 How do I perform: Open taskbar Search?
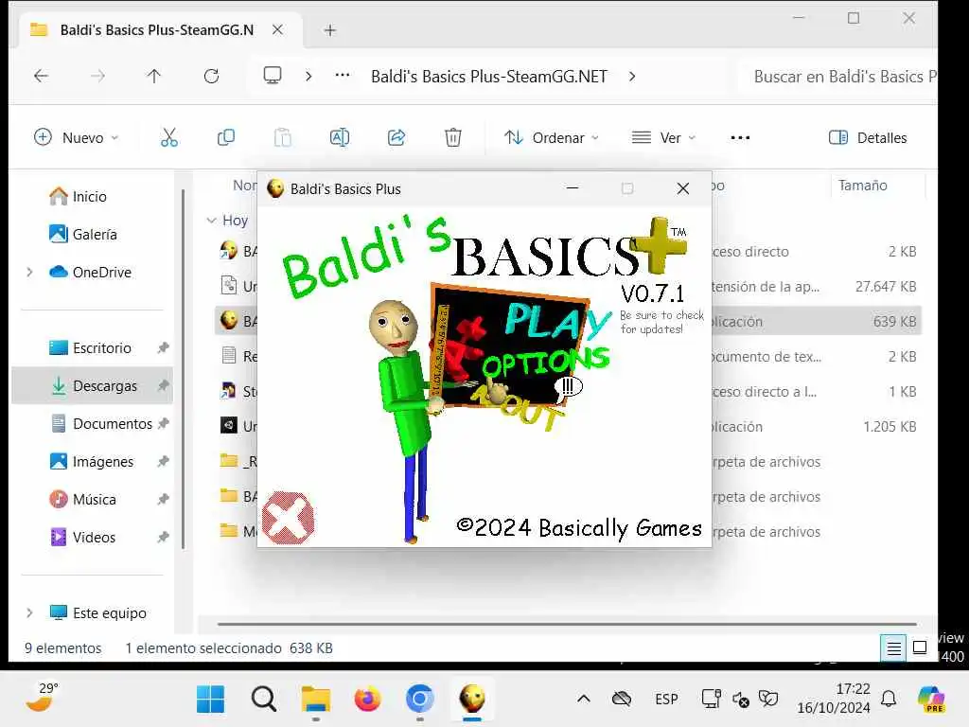[263, 700]
